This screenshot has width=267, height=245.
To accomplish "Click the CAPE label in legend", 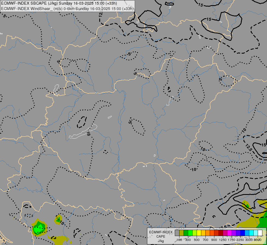I will click(161, 237).
